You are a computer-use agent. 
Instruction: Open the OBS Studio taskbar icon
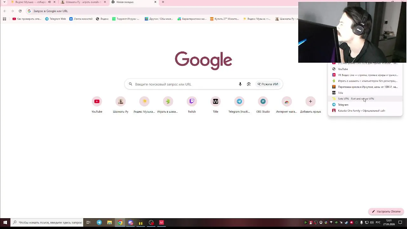tap(151, 223)
